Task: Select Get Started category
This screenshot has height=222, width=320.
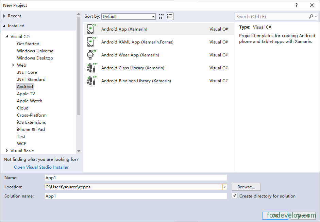Action: click(x=28, y=44)
